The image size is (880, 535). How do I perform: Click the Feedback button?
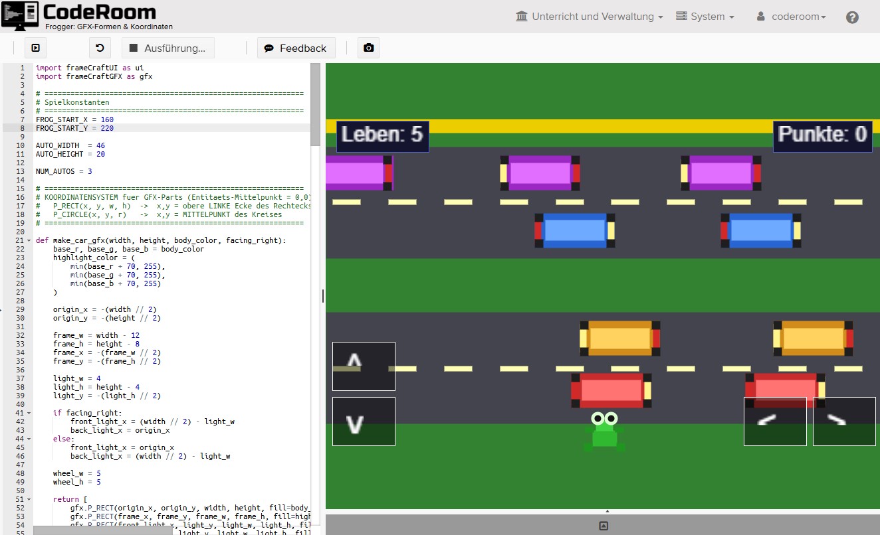click(296, 48)
